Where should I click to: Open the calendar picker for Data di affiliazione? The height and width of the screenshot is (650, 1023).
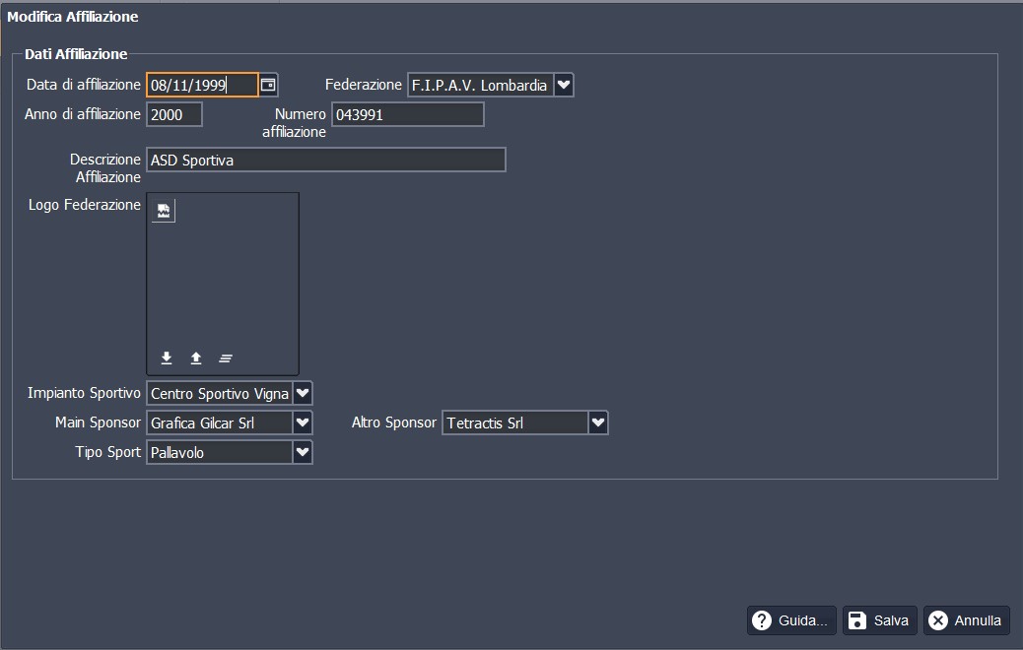[x=268, y=86]
